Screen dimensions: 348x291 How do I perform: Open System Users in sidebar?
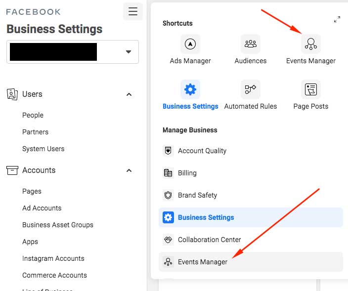tap(43, 149)
